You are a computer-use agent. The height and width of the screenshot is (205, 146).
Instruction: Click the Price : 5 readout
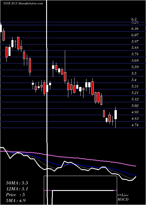point(15,195)
